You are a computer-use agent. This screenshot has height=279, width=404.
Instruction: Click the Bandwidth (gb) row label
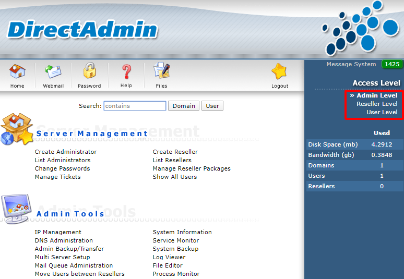point(331,155)
